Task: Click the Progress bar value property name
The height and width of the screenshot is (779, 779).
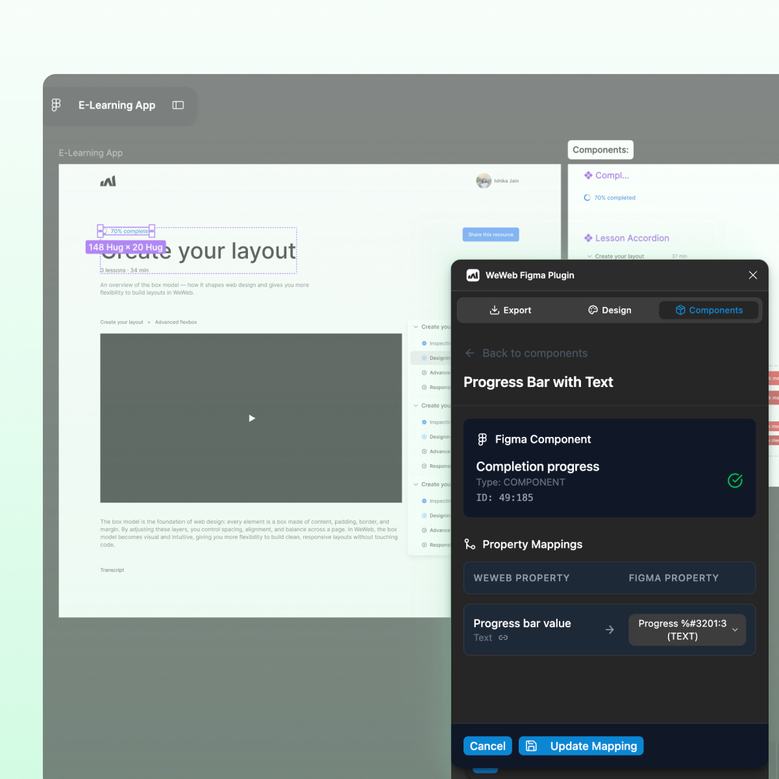Action: pyautogui.click(x=522, y=623)
